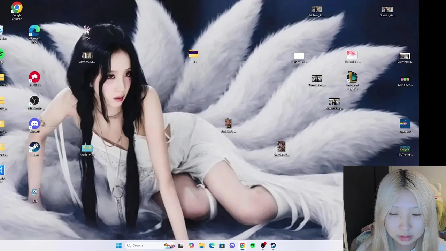Select the Discord desktop shortcut

[34, 125]
